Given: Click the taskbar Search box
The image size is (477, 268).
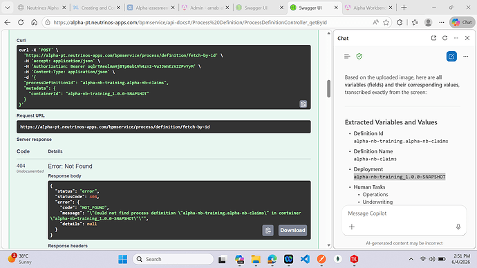Looking at the screenshot, I should tap(173, 259).
